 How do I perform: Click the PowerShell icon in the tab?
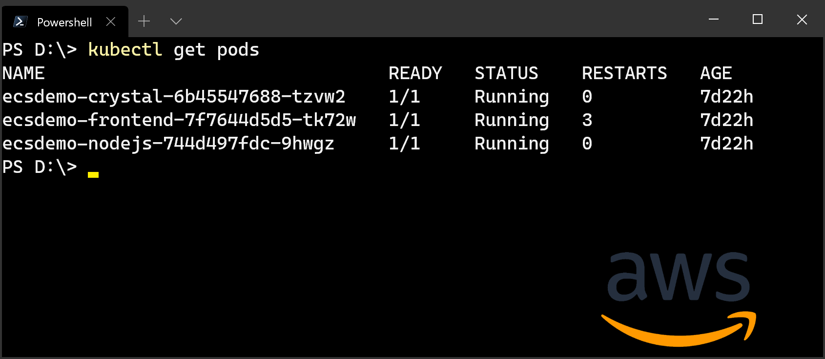click(20, 21)
